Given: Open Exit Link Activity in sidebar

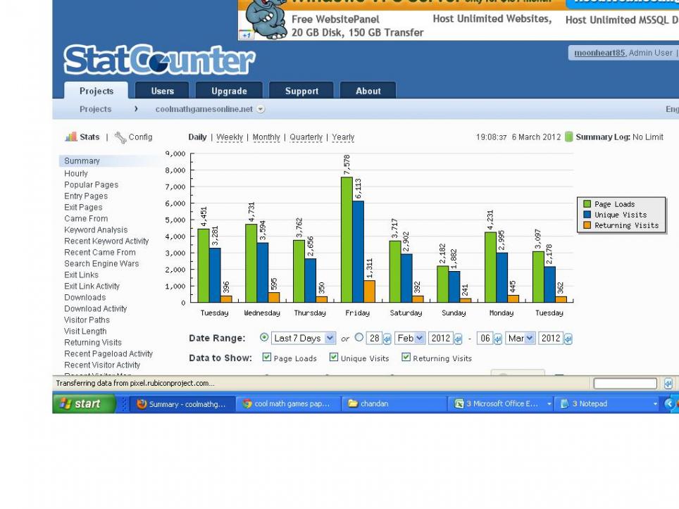Looking at the screenshot, I should [92, 286].
